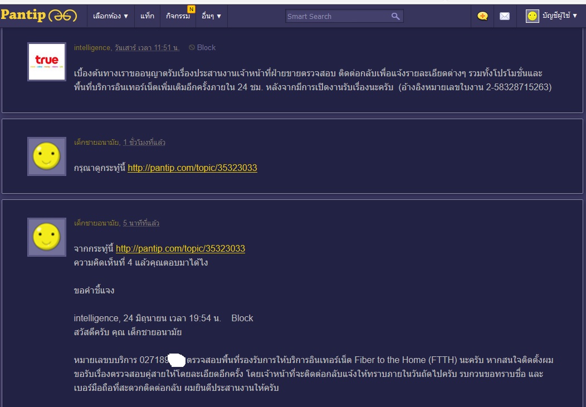The width and height of the screenshot is (586, 407).
Task: Open the แท็ก menu item
Action: point(147,16)
